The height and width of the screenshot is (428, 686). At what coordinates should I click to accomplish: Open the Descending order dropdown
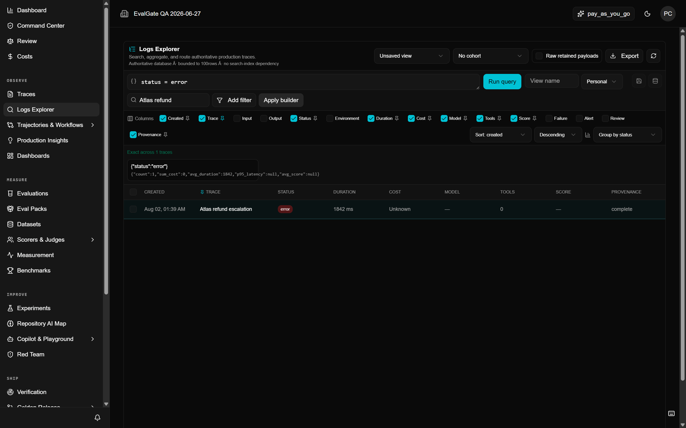tap(558, 135)
